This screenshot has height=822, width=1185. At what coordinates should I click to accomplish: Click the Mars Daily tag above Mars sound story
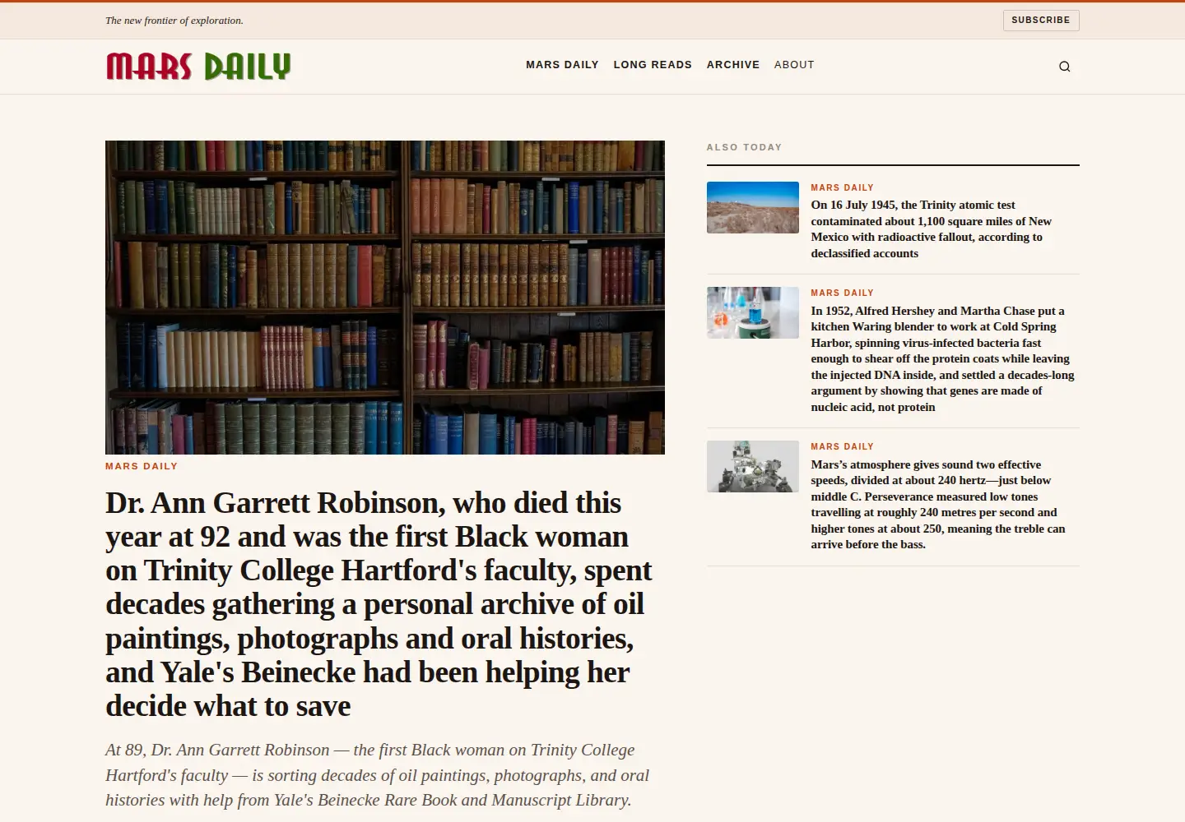pyautogui.click(x=843, y=446)
